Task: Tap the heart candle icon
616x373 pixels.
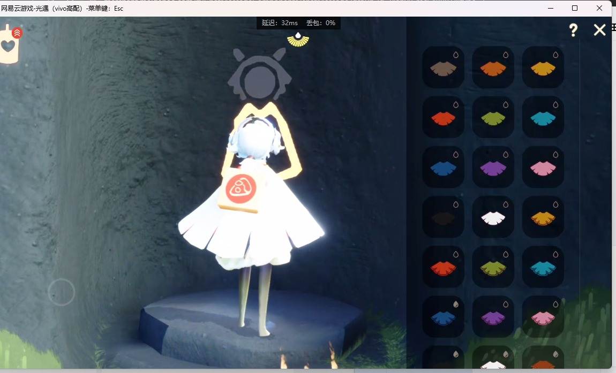Action: (x=9, y=44)
